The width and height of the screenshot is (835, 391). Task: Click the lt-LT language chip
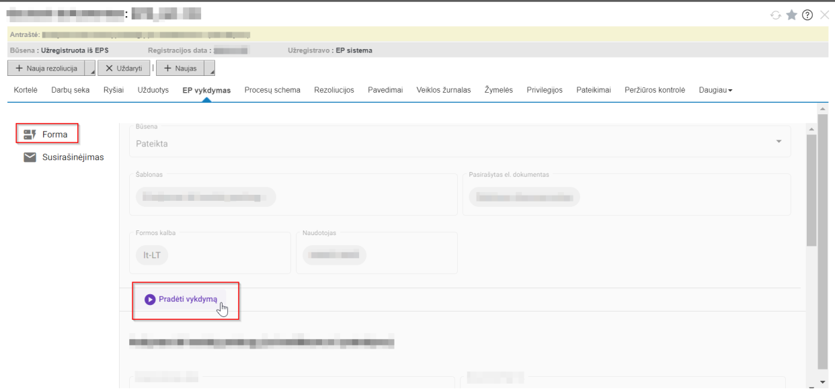click(x=151, y=255)
